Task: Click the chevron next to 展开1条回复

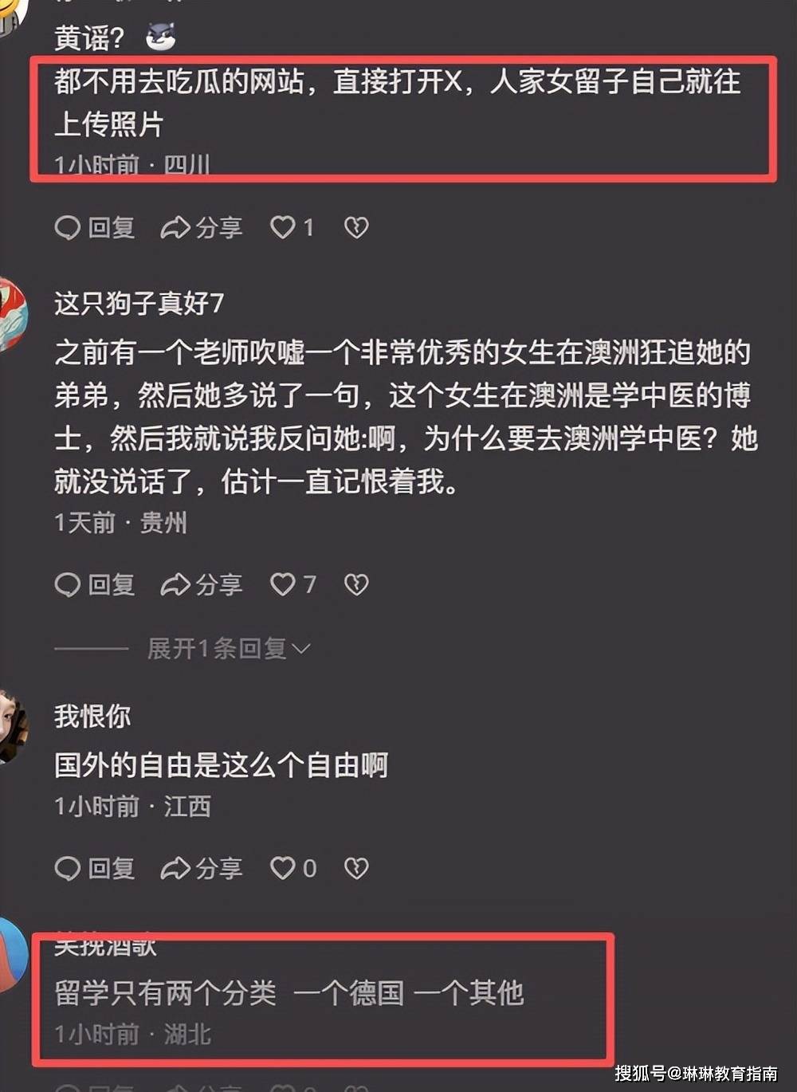Action: coord(301,649)
